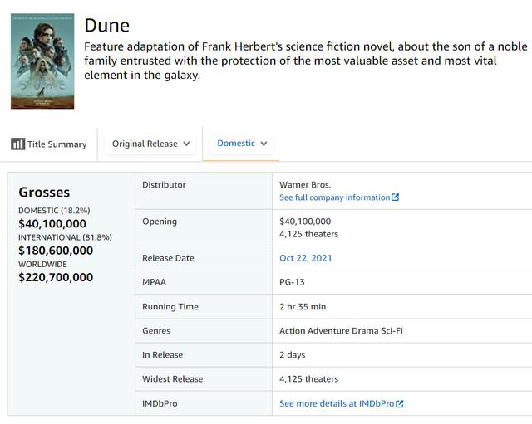Click the Dune title heading

[107, 26]
